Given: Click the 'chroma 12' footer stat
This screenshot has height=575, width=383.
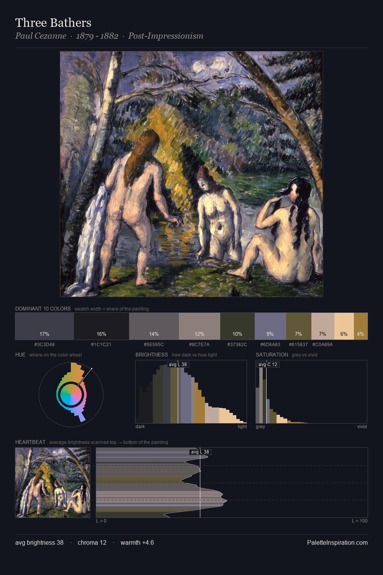Looking at the screenshot, I should coord(92,542).
